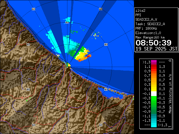179x134 pixels.
Task: Select the bright green -0.3 legend swatch
Action: point(154,98)
